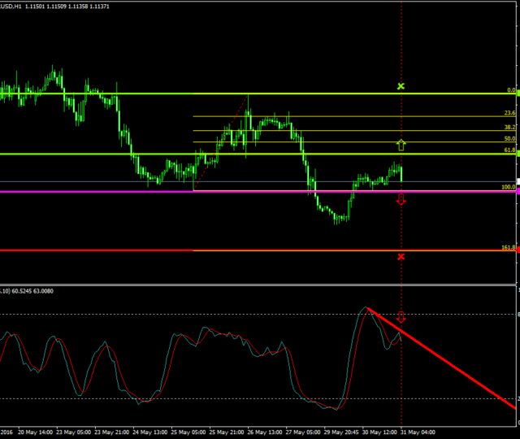Click the OHLC price readout in chart header
The height and width of the screenshot is (439, 520).
point(63,6)
